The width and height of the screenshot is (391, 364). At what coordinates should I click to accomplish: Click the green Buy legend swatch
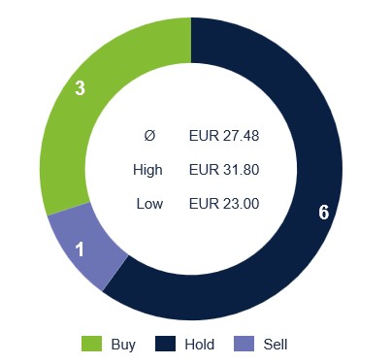tap(91, 344)
